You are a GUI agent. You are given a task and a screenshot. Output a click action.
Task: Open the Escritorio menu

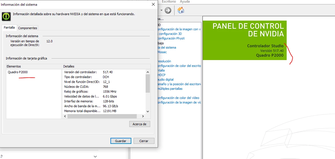tap(169, 1)
